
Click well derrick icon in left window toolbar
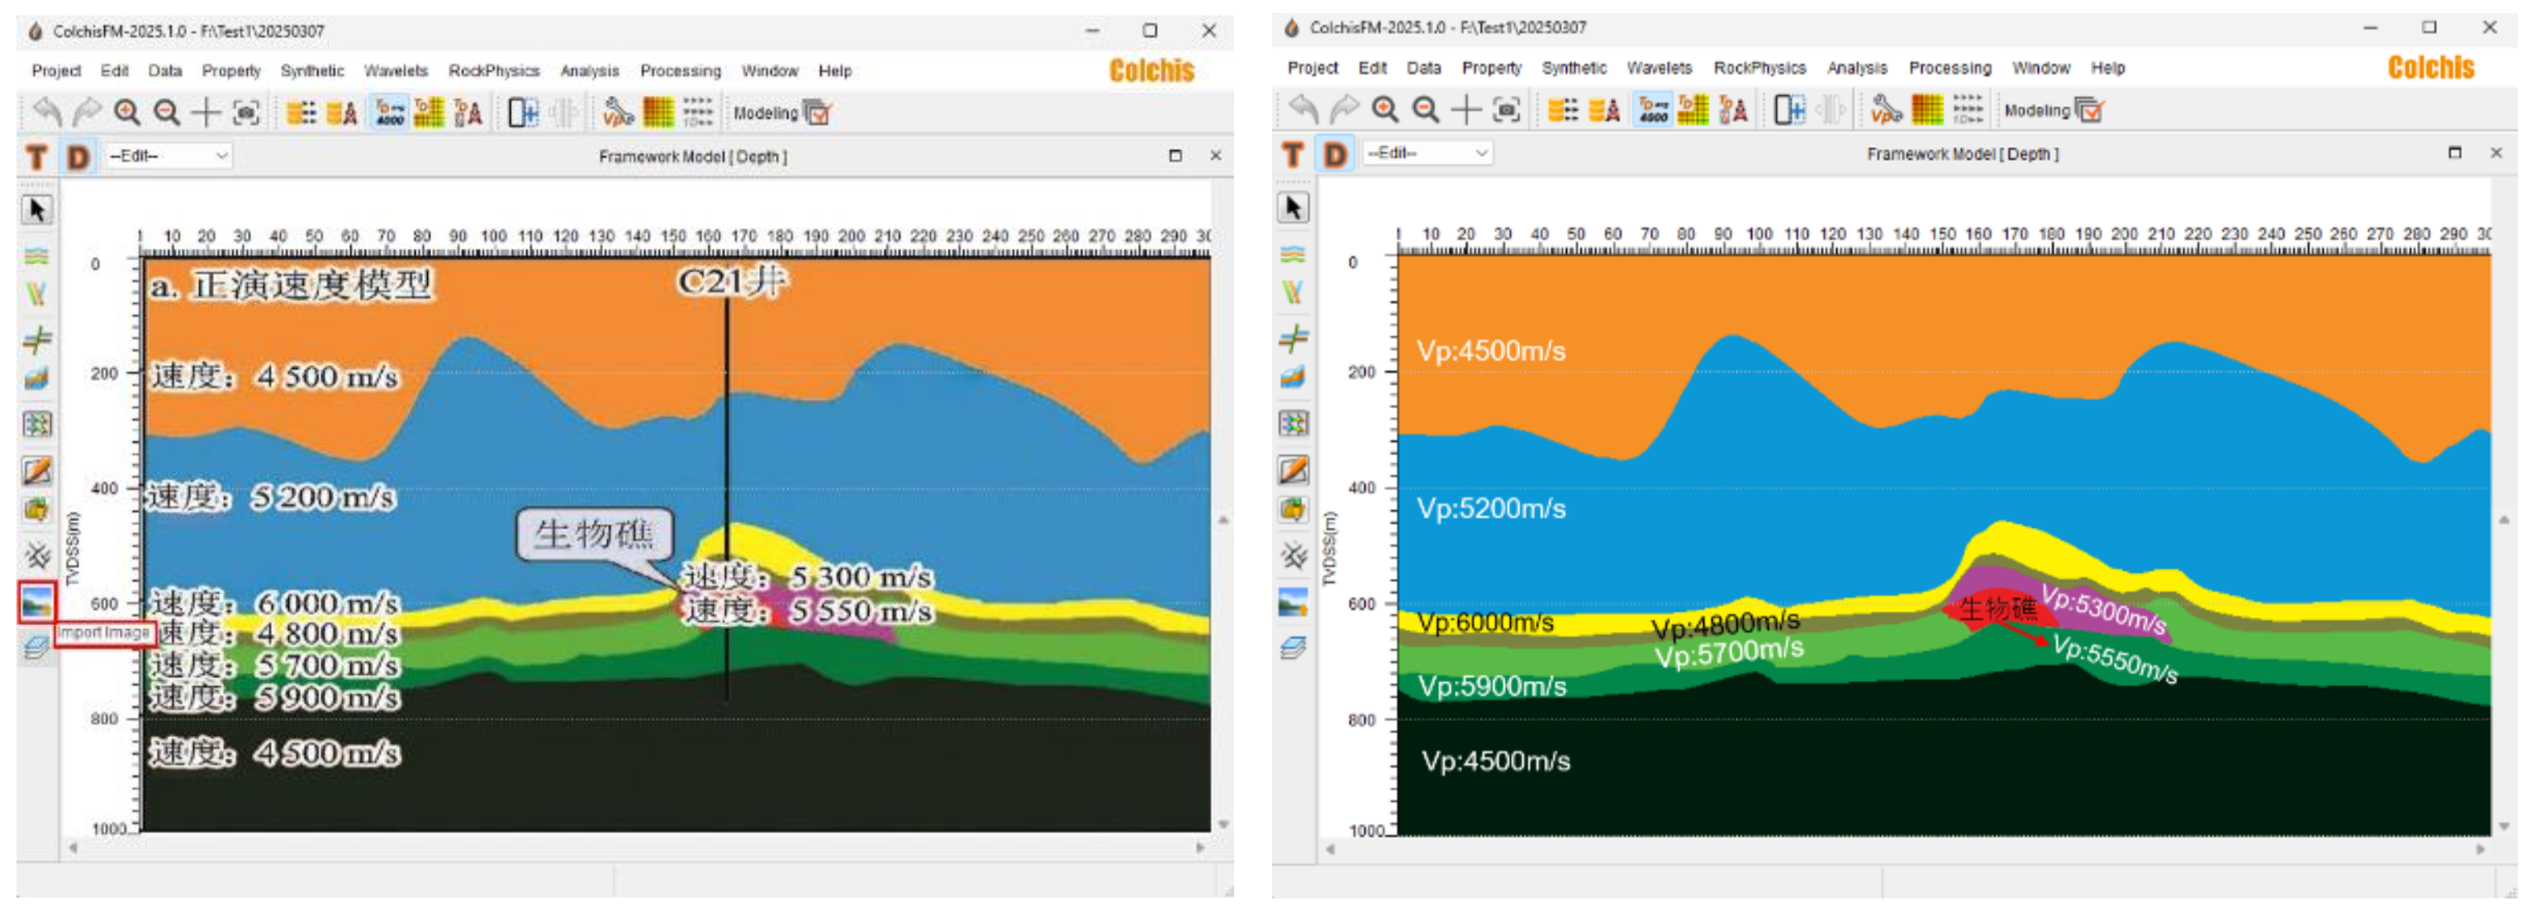[x=468, y=112]
